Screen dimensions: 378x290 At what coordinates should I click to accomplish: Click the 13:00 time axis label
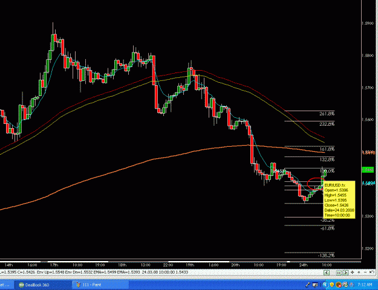tap(145, 265)
